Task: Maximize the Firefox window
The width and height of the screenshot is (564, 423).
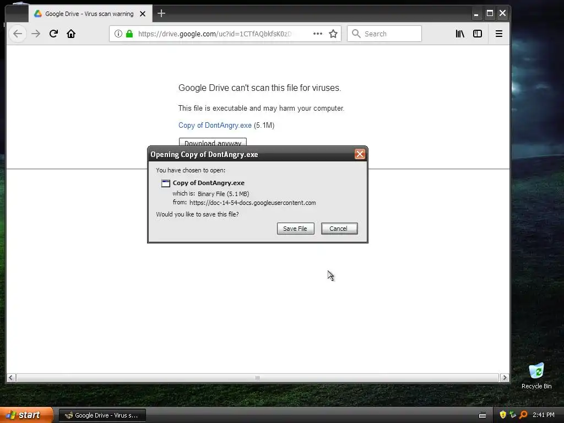Action: pyautogui.click(x=490, y=14)
